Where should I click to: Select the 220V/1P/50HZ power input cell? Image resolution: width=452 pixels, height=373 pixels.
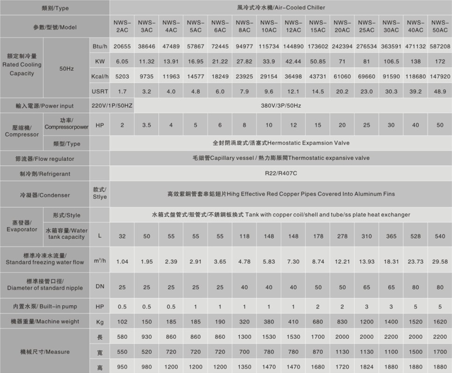click(112, 106)
